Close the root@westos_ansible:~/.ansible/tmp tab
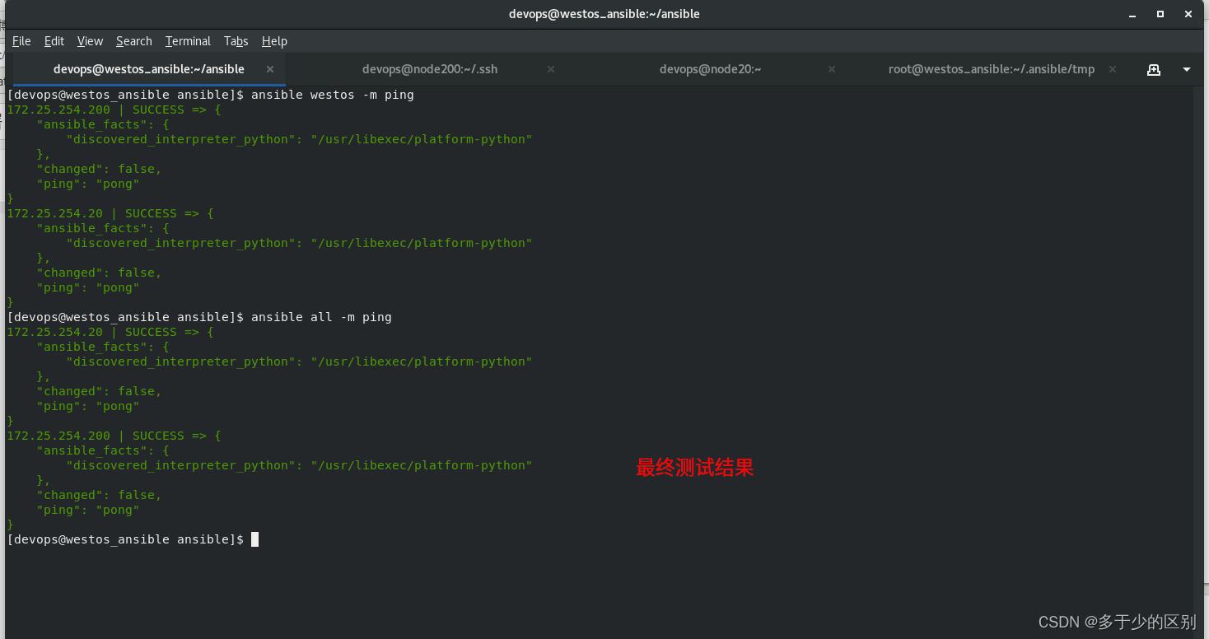The image size is (1209, 639). [x=1113, y=69]
